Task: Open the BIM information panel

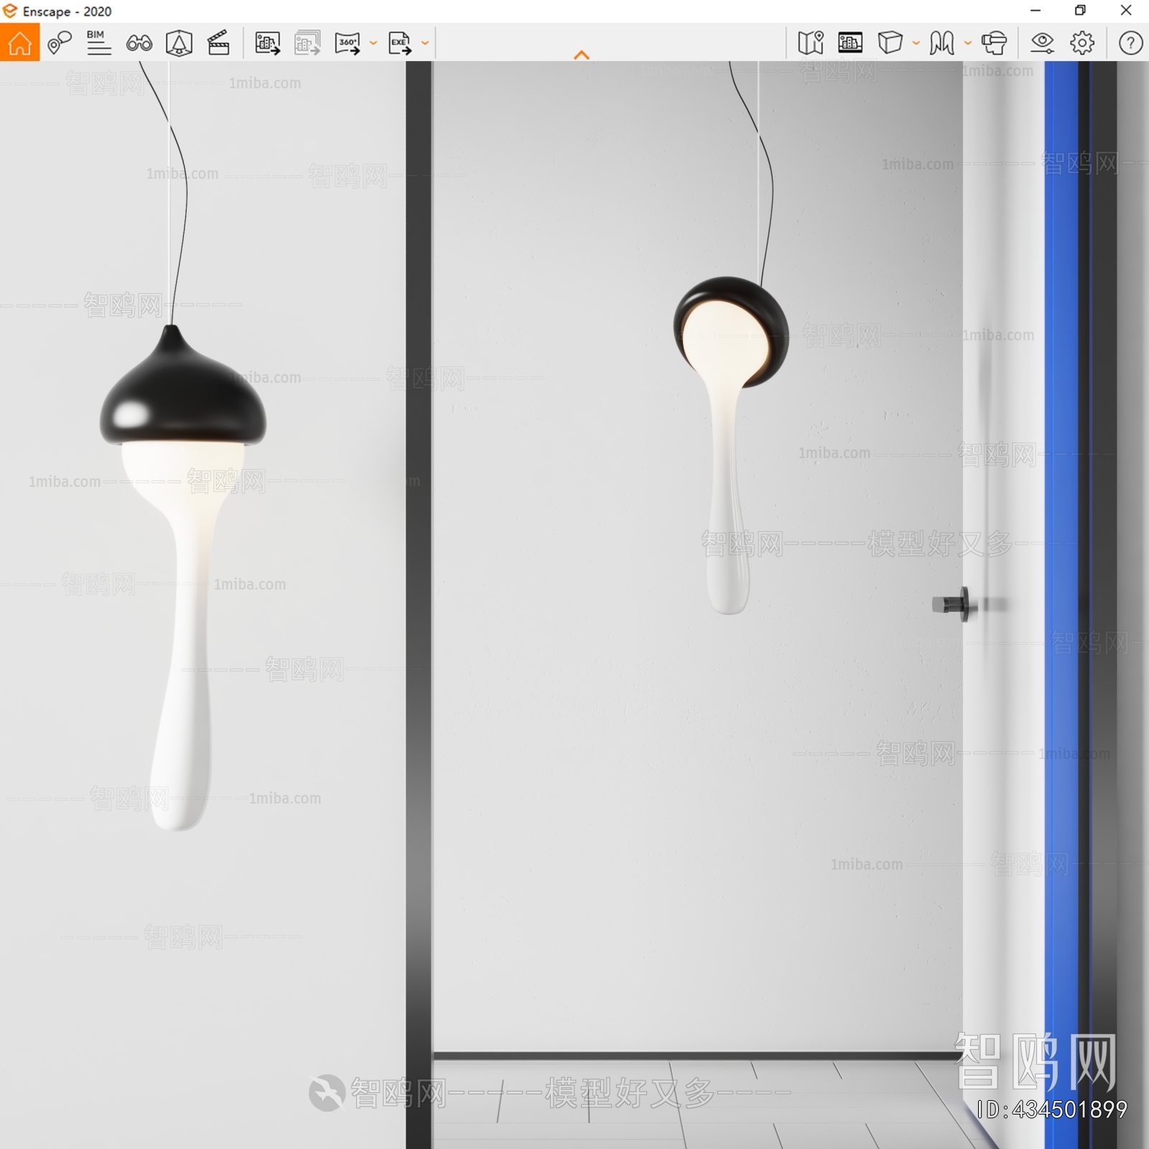Action: click(x=98, y=42)
